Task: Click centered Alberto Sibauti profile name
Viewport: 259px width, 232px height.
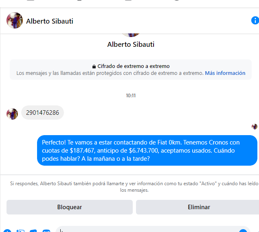Action: [x=131, y=44]
